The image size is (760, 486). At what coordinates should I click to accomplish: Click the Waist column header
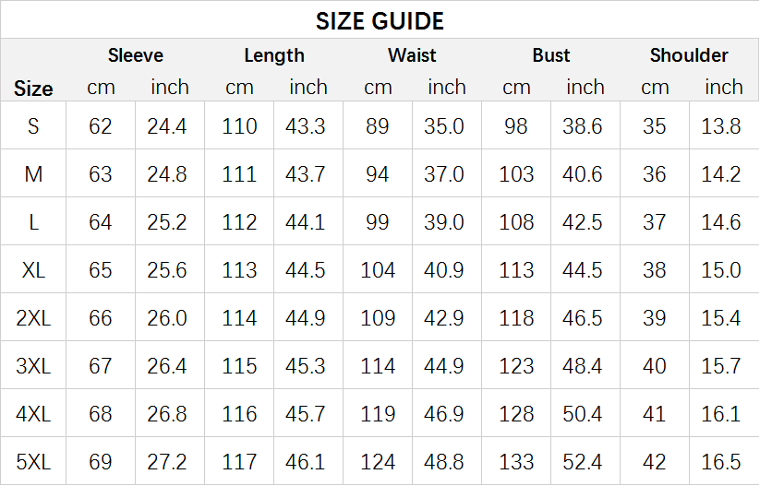point(412,55)
